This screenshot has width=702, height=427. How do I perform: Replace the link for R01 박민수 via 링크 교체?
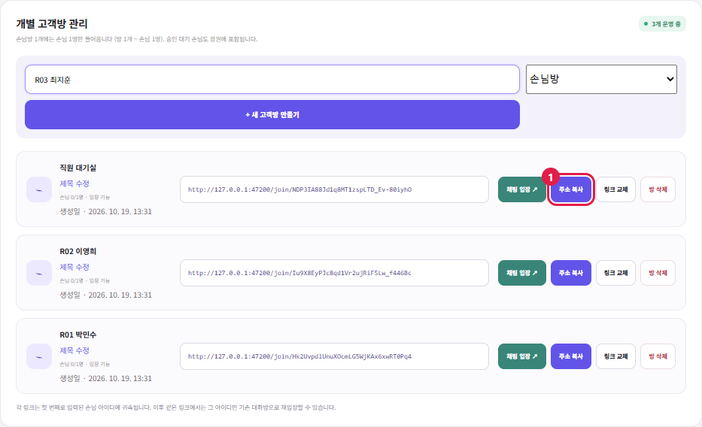tap(615, 356)
